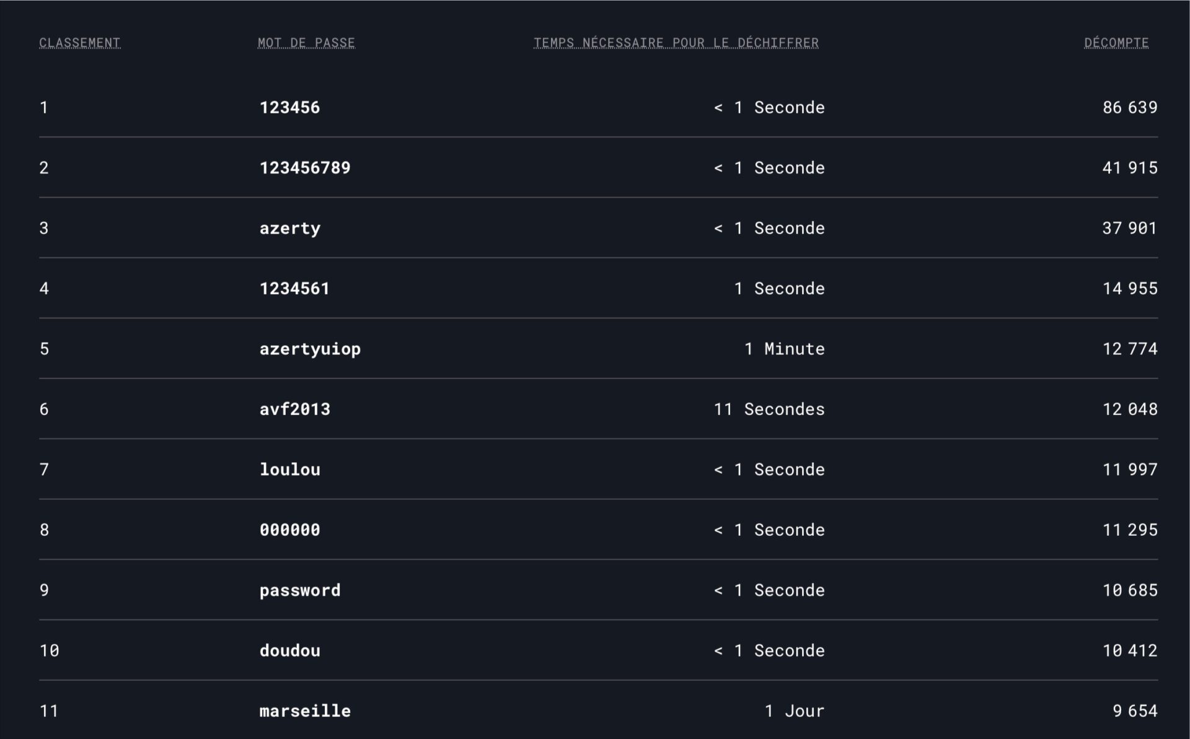Viewport: 1190px width, 739px height.
Task: Sort by the CLASSEMENT column header
Action: click(79, 43)
